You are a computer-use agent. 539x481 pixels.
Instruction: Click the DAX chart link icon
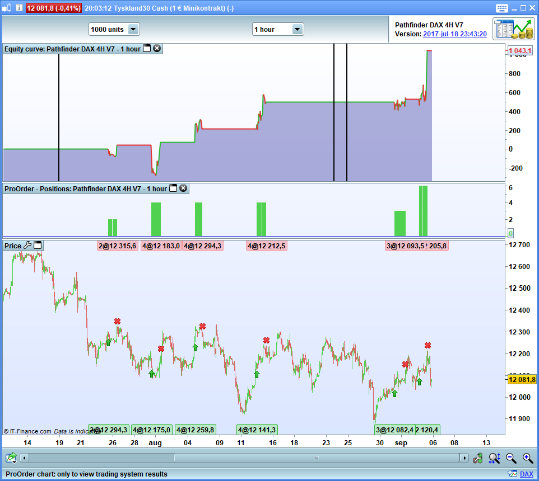(513, 474)
